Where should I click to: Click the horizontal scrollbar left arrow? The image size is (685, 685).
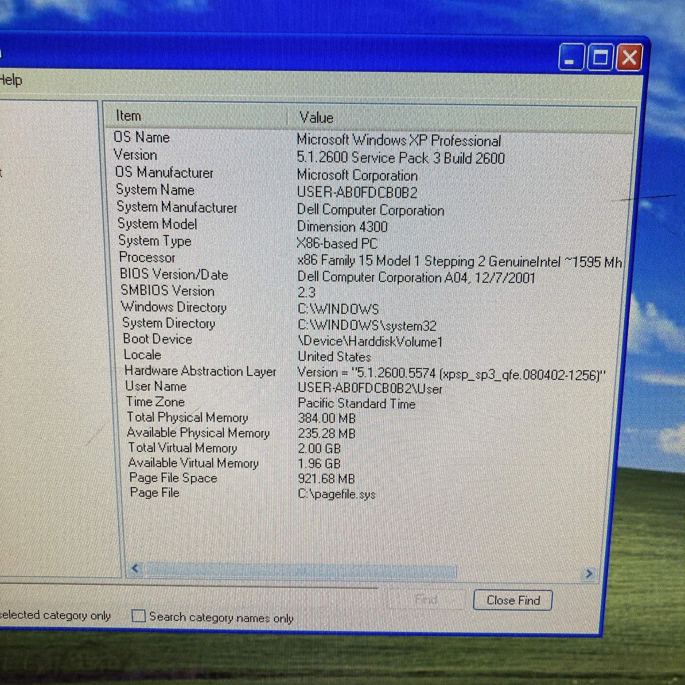point(136,569)
